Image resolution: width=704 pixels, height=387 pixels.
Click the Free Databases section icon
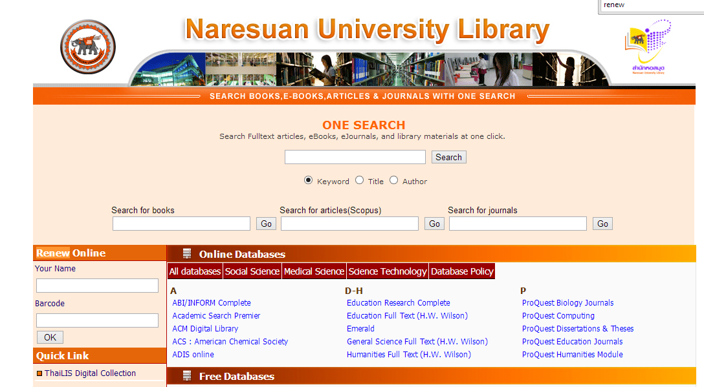[187, 376]
